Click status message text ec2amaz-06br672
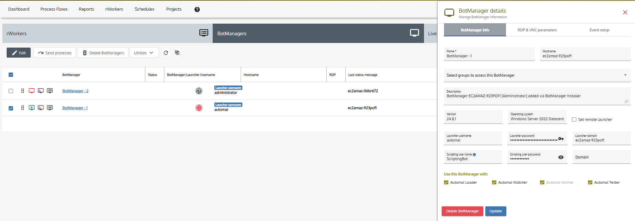The width and height of the screenshot is (635, 221). [x=363, y=91]
